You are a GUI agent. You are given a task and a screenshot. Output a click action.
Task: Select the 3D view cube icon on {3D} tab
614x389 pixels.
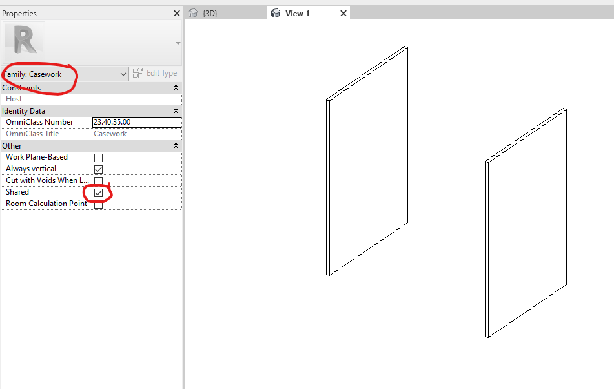tap(192, 12)
